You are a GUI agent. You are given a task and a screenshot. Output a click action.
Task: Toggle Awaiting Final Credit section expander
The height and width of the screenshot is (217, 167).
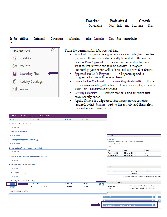click(10, 165)
